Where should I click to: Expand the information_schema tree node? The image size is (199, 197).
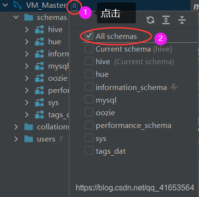[x=27, y=54]
